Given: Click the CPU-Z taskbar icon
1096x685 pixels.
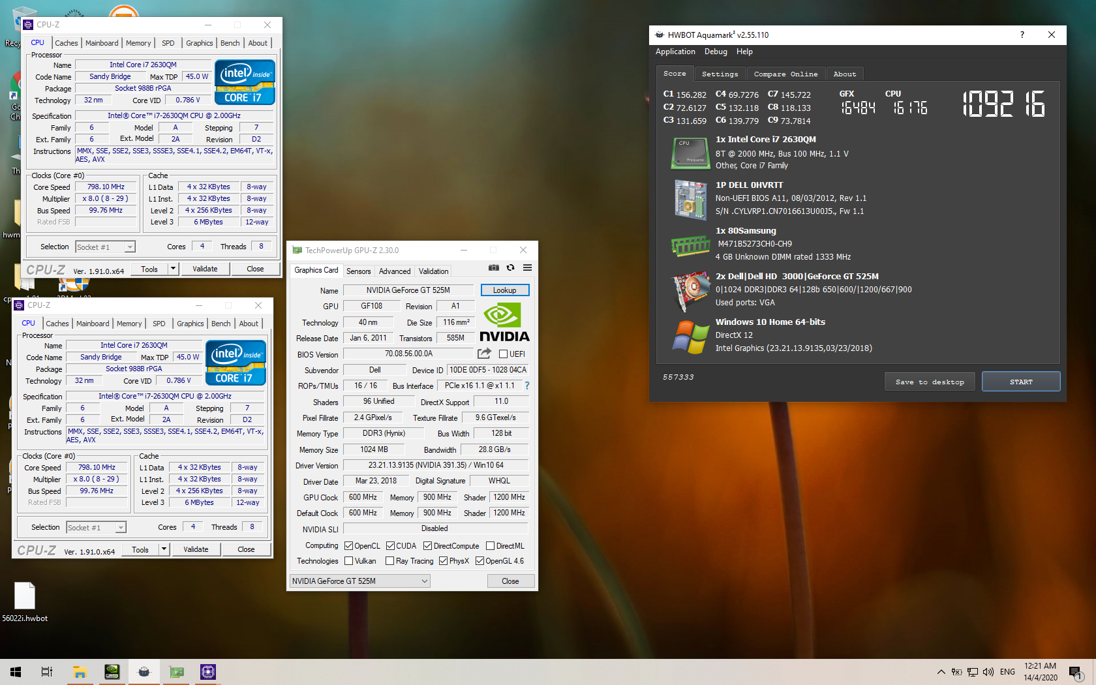Looking at the screenshot, I should point(208,672).
